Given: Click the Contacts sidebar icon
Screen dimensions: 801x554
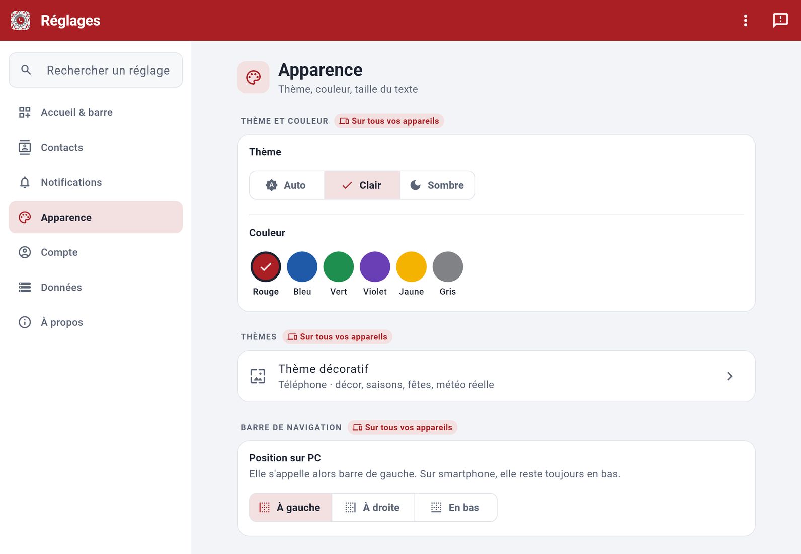Looking at the screenshot, I should [25, 147].
